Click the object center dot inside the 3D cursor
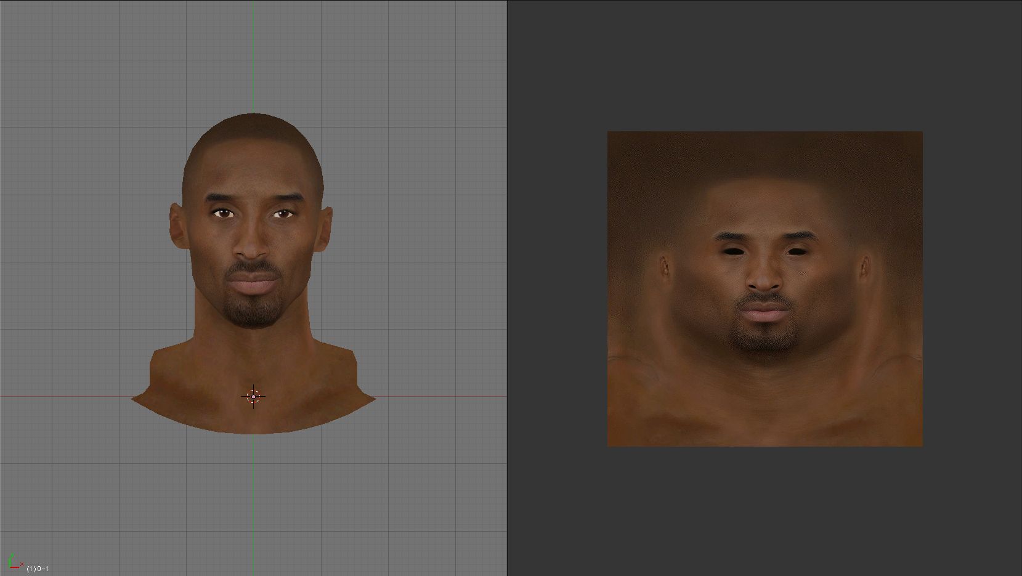The height and width of the screenshot is (576, 1022). point(254,397)
